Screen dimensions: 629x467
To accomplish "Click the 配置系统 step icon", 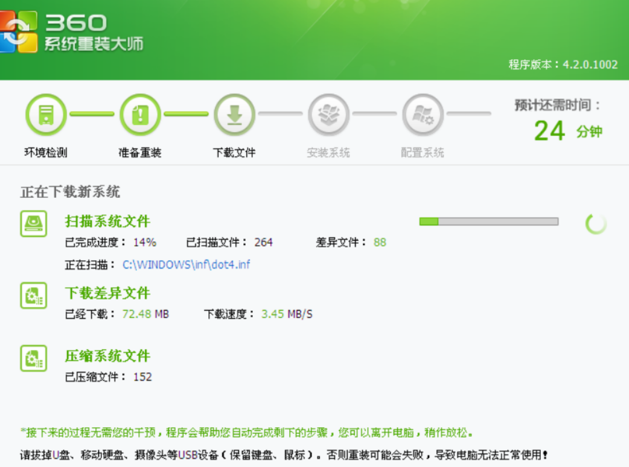I will click(423, 115).
